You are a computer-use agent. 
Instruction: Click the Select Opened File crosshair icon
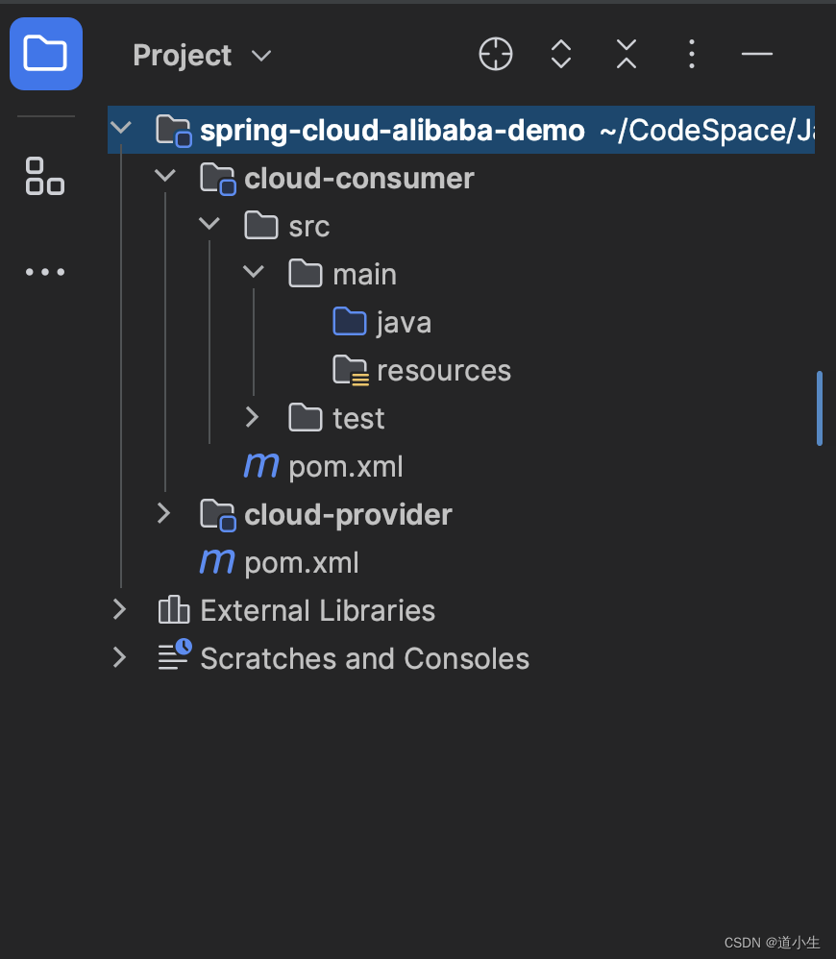tap(495, 54)
